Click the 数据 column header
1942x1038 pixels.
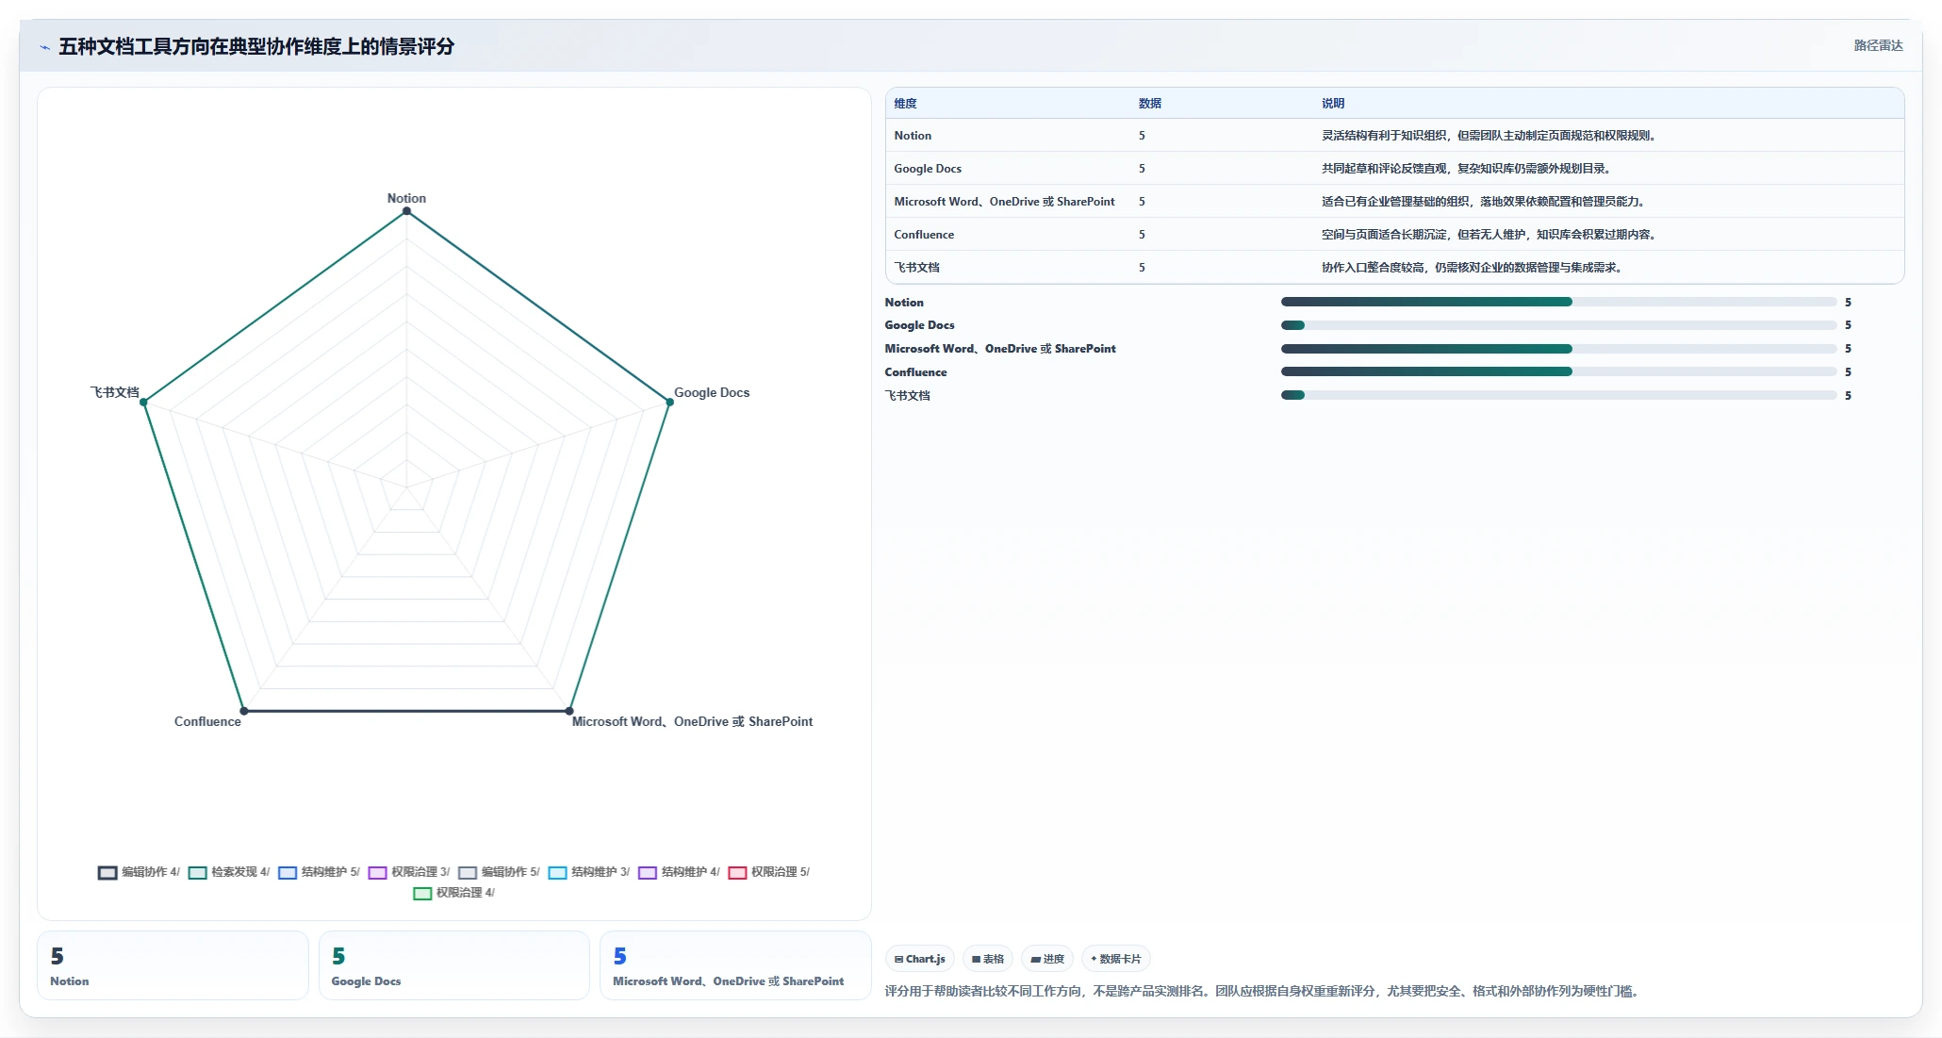(x=1149, y=104)
